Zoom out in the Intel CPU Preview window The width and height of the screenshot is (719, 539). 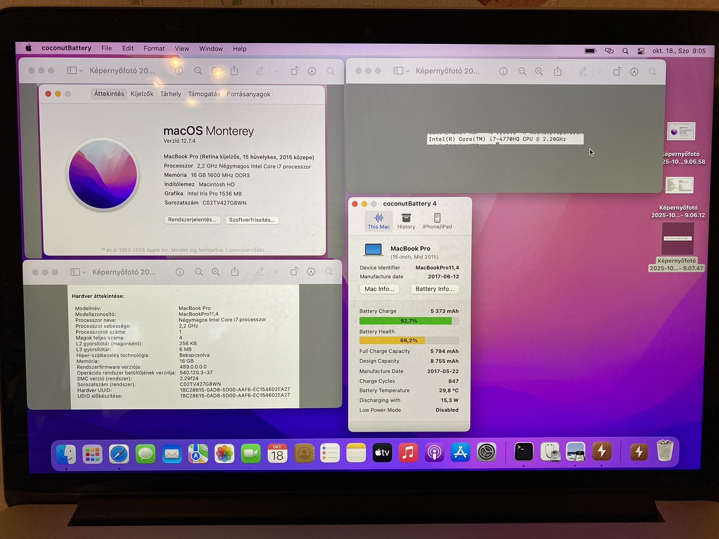(x=522, y=71)
